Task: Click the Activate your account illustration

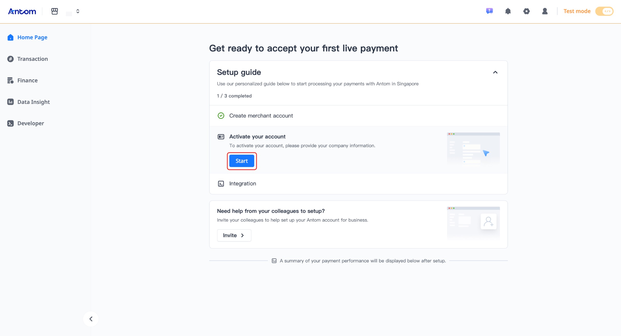Action: coord(473,149)
